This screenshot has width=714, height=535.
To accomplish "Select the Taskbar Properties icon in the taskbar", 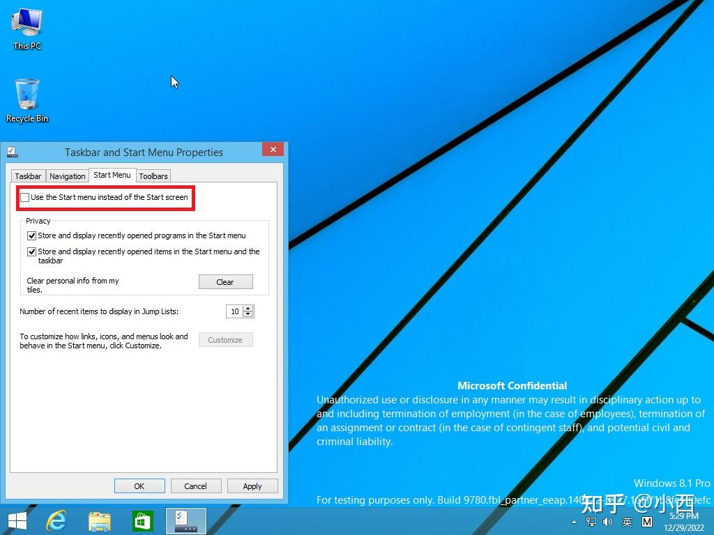I will [x=185, y=520].
